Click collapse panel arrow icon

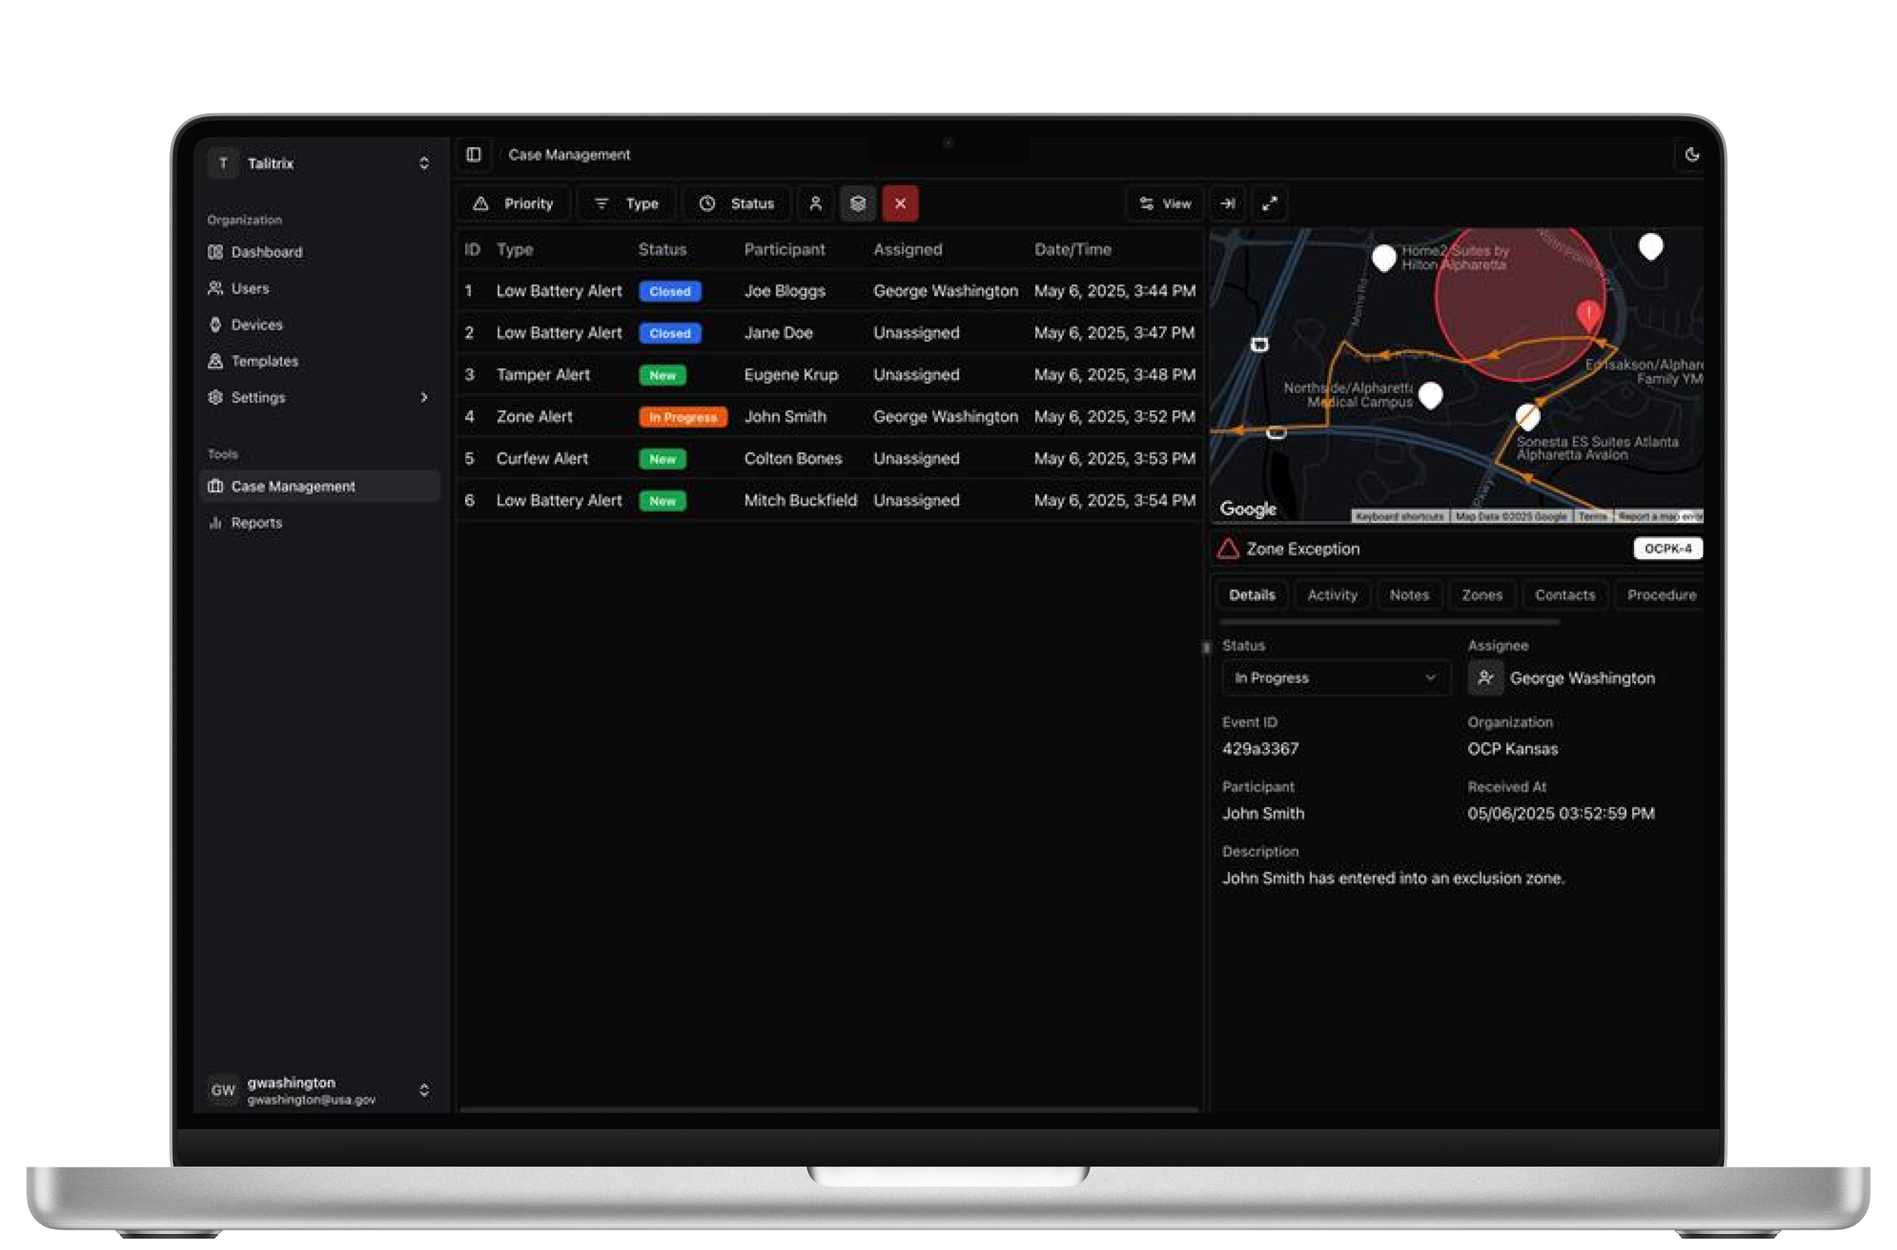[1228, 204]
